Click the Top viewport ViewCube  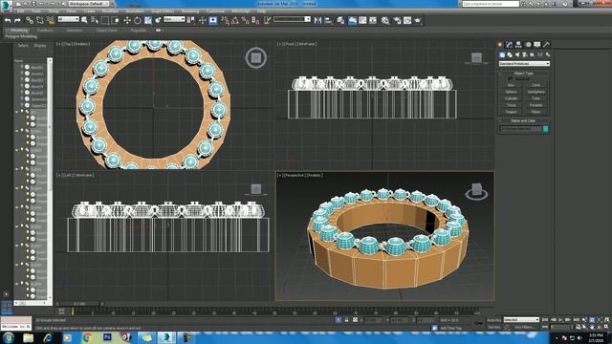[x=256, y=57]
